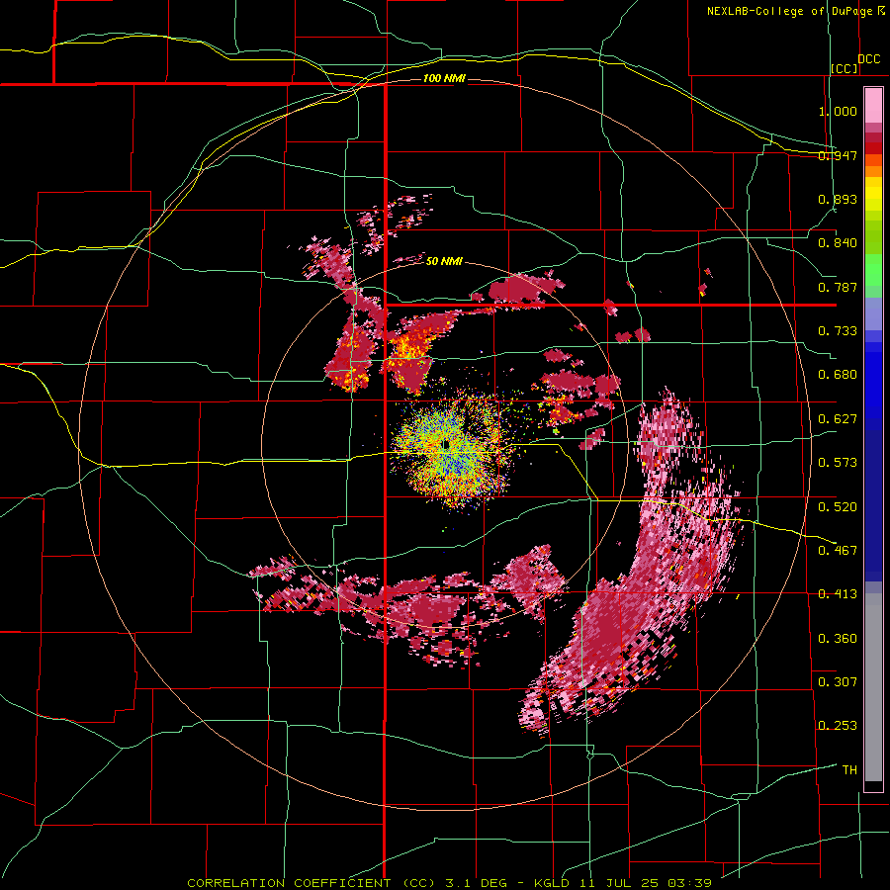The image size is (890, 890).
Task: Select the 0.360 legend value
Action: [x=838, y=639]
